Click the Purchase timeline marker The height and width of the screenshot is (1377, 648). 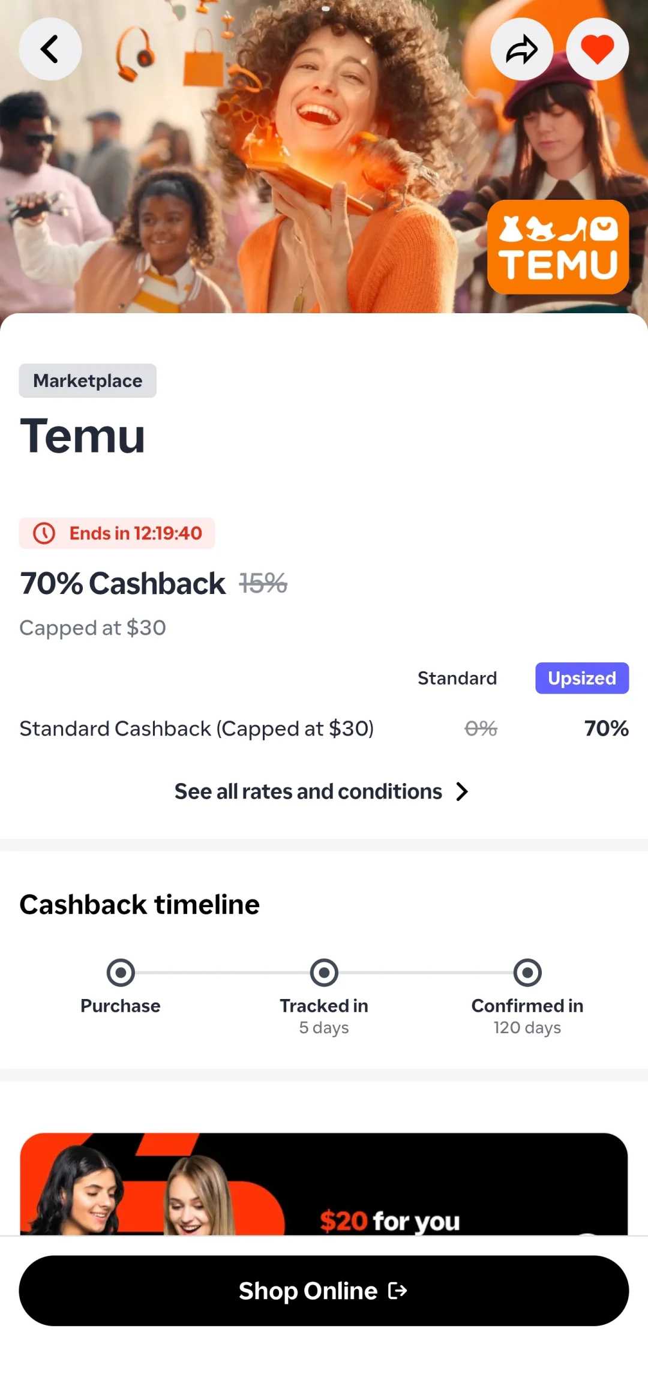121,973
